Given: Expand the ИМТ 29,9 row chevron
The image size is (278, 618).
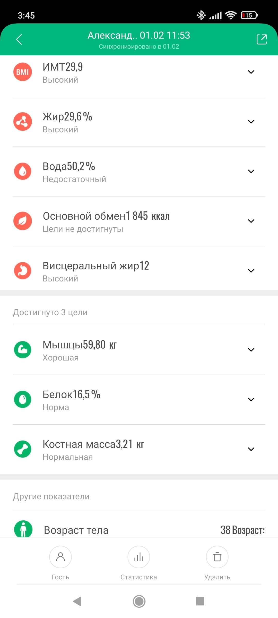Looking at the screenshot, I should tap(251, 72).
